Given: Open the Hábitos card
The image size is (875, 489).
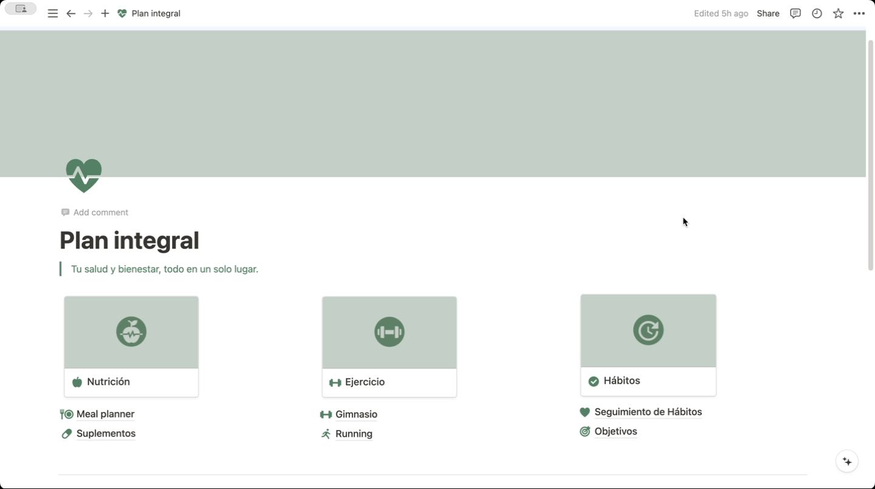Looking at the screenshot, I should [648, 345].
